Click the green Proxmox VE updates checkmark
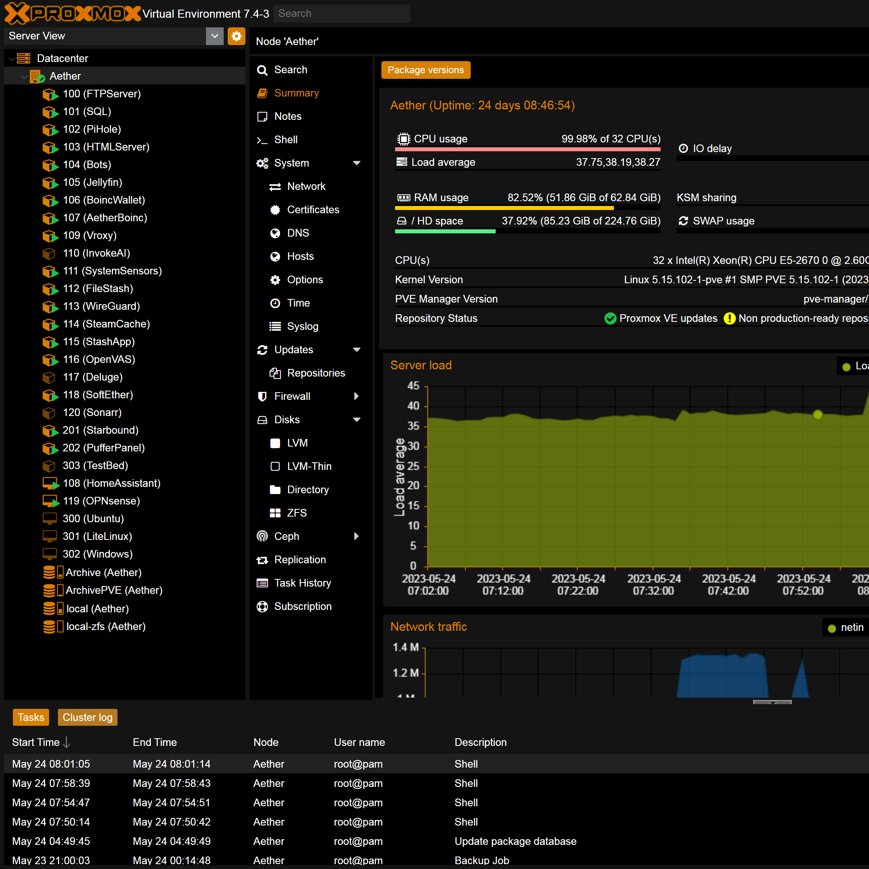The image size is (869, 869). (x=610, y=319)
